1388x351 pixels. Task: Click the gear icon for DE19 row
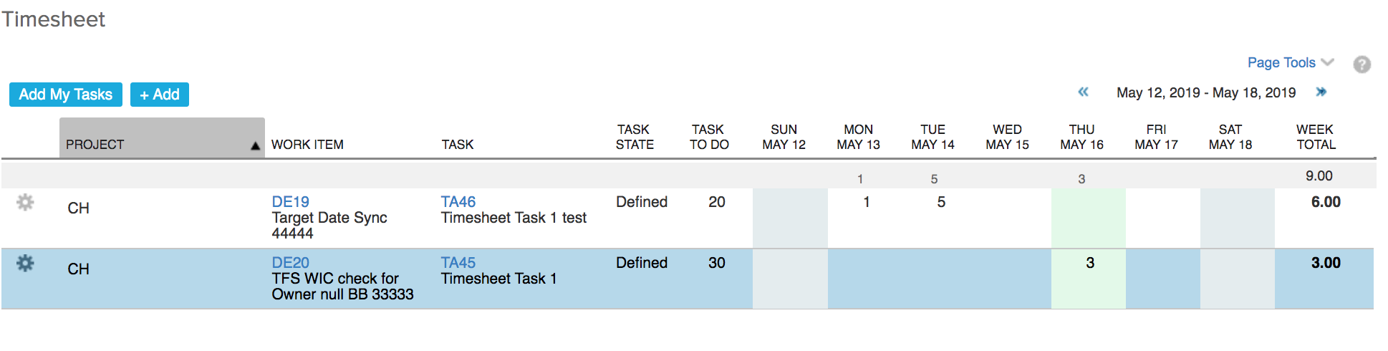[x=25, y=203]
